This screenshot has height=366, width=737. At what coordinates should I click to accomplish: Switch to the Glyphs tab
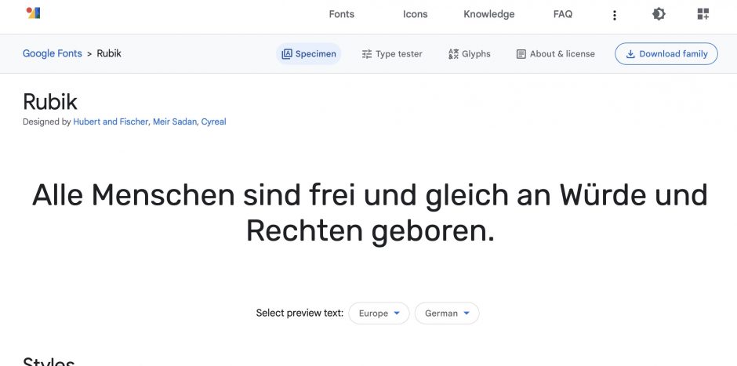pos(469,54)
